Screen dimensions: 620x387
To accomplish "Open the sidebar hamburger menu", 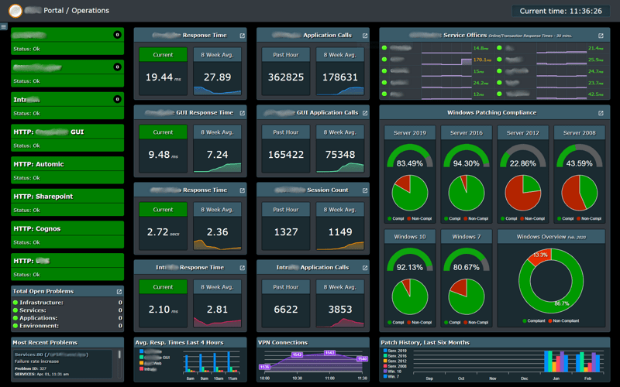I will [4, 26].
